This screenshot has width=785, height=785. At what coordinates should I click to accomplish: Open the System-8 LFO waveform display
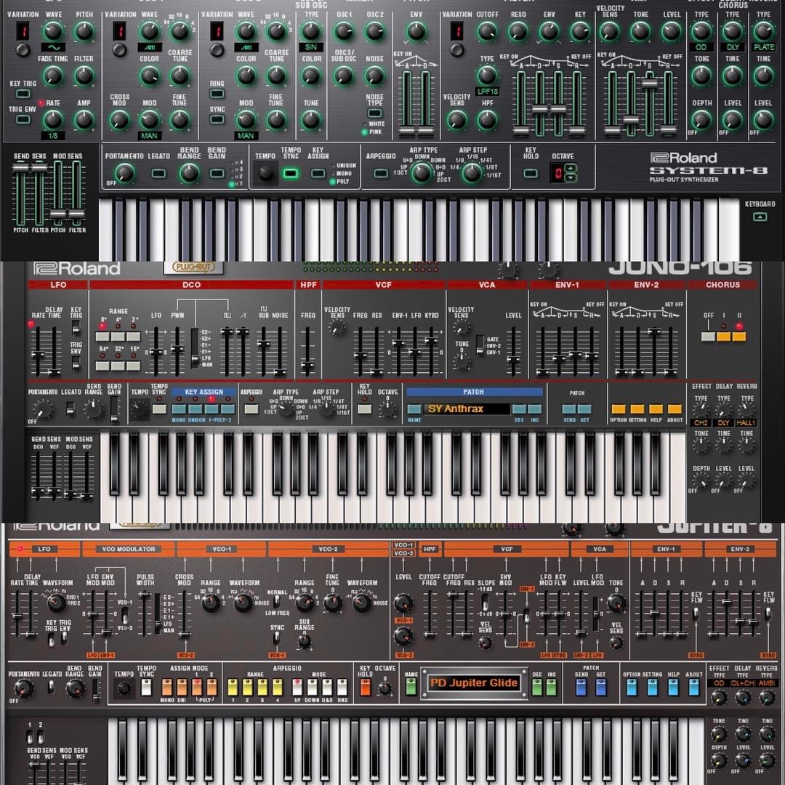tap(54, 47)
